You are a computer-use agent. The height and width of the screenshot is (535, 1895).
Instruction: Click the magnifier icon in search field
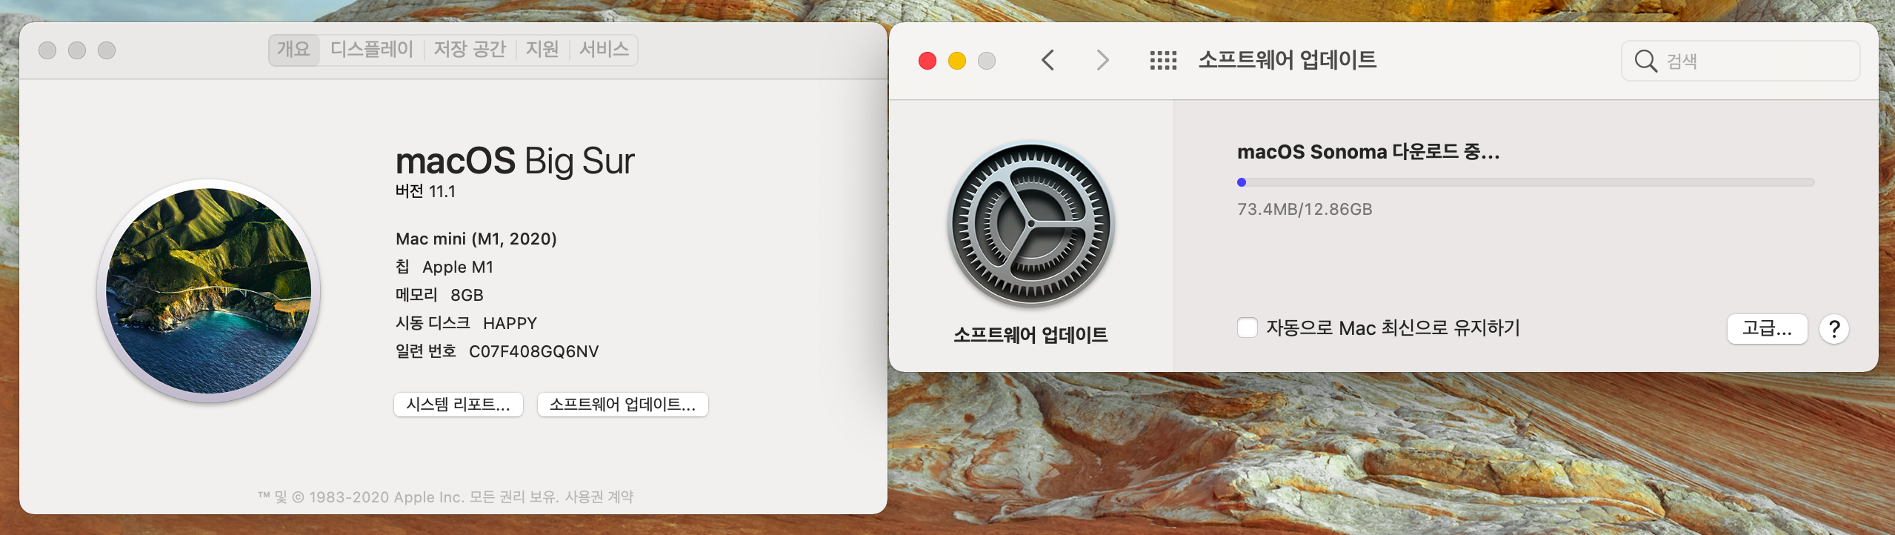point(1645,61)
